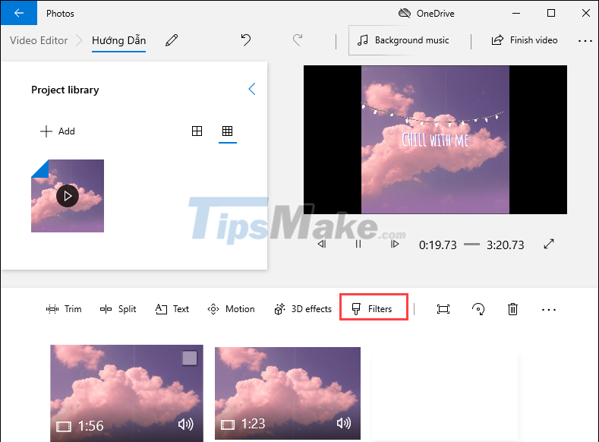Toggle selection checkbox on 1:56 clip

(190, 358)
